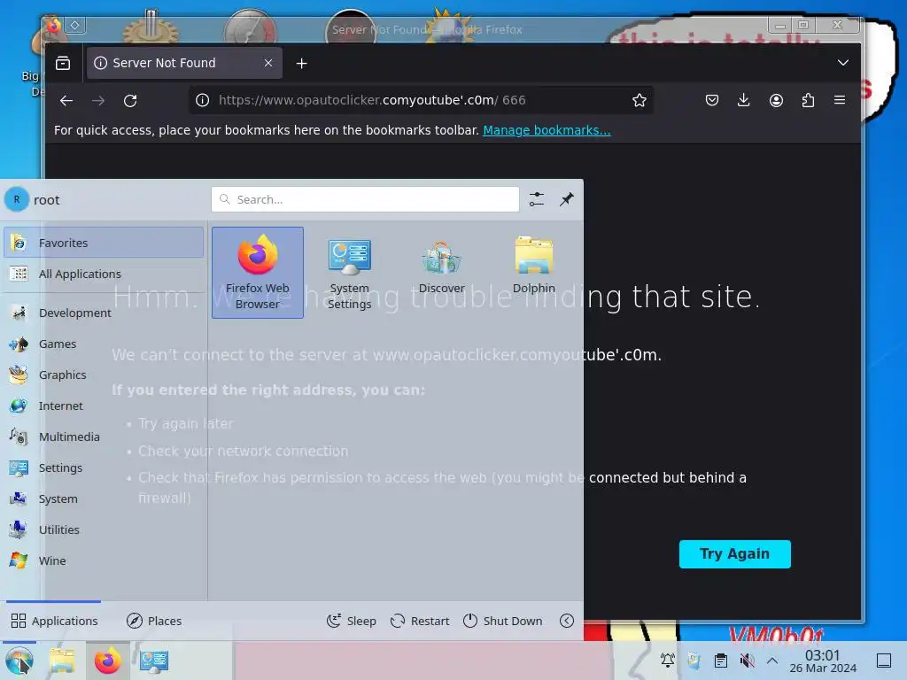Image resolution: width=907 pixels, height=680 pixels.
Task: Open Firefox extensions puzzle icon
Action: (808, 100)
